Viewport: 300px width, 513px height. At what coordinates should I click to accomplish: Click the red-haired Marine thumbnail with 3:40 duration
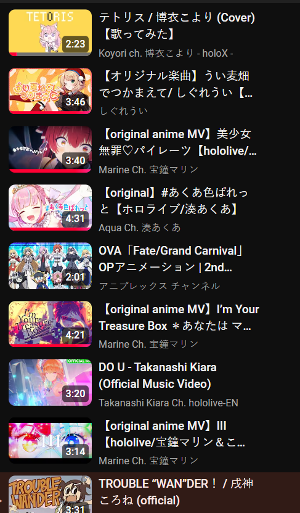(x=50, y=149)
